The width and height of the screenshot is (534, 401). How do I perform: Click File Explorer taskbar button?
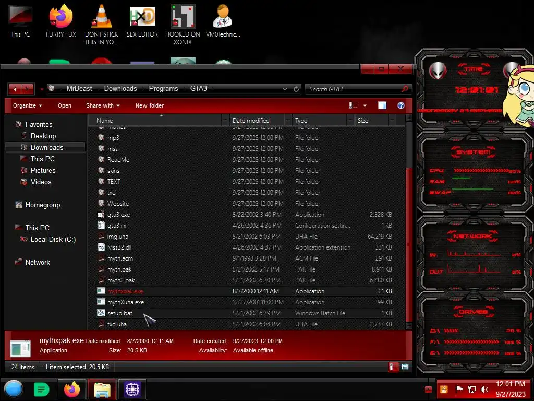pyautogui.click(x=102, y=389)
